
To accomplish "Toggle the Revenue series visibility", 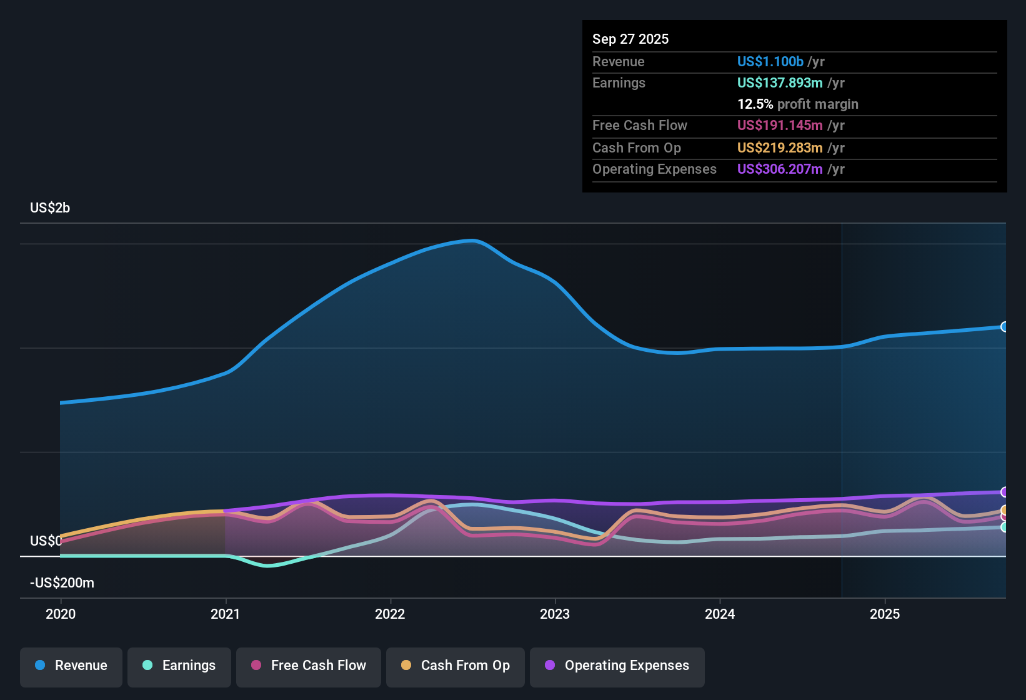I will point(71,666).
